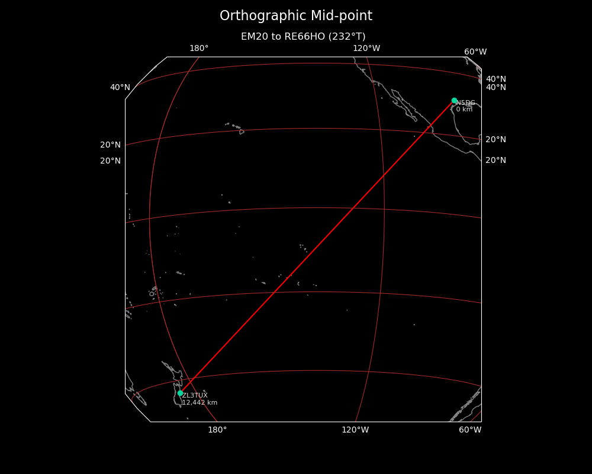The width and height of the screenshot is (592, 474).
Task: Click the 180° longitude label at top
Action: 199,49
